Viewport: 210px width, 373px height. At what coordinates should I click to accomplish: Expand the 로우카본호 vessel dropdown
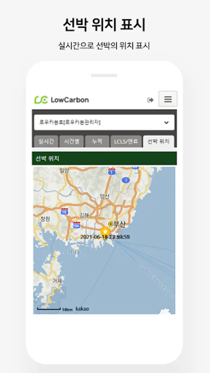click(104, 123)
